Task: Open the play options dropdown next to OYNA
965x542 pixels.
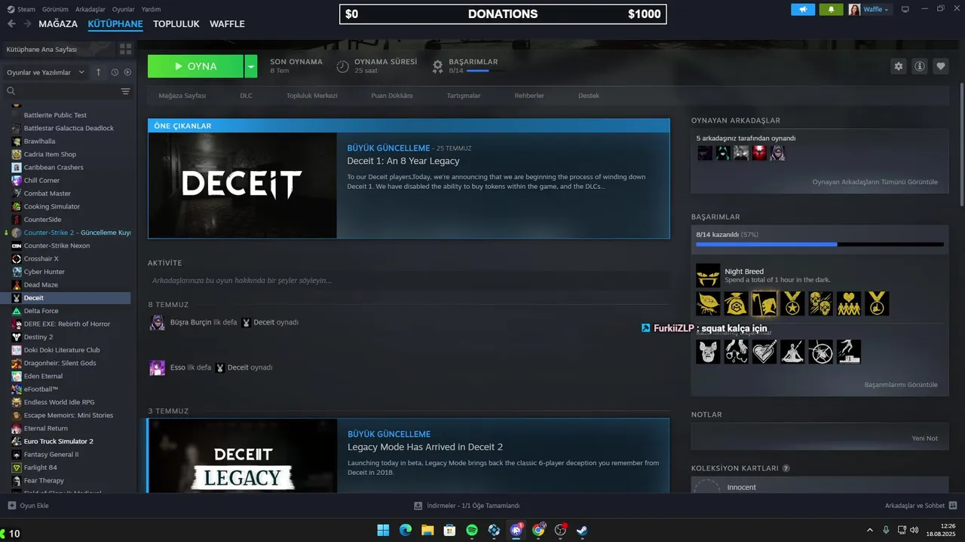Action: coord(251,66)
